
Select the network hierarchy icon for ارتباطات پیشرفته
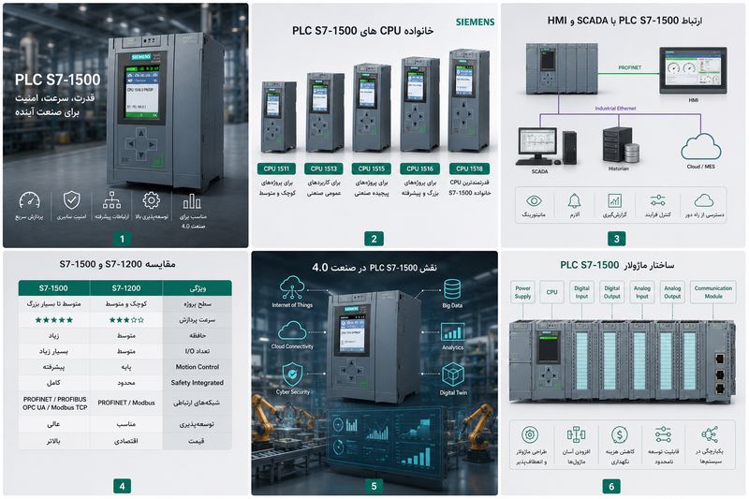tap(111, 200)
